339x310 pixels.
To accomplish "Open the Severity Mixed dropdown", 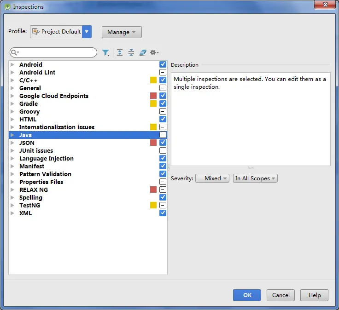I will point(212,178).
